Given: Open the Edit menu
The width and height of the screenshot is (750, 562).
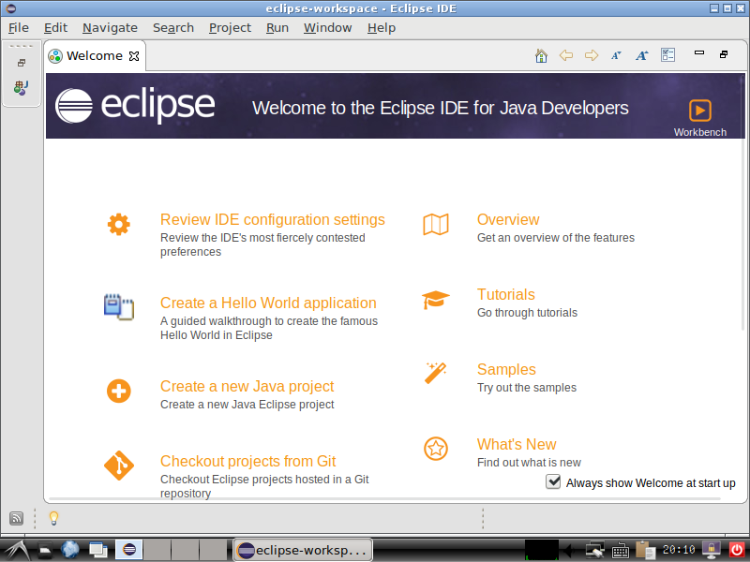Looking at the screenshot, I should (x=55, y=28).
